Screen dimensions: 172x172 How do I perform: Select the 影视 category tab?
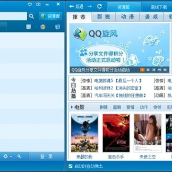[104, 17]
